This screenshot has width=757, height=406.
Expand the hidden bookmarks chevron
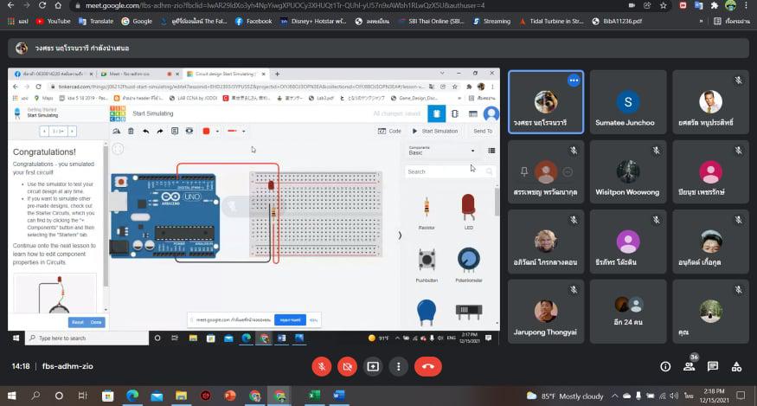pos(701,22)
